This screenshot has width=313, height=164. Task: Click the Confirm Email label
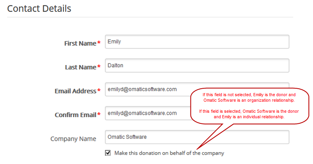pyautogui.click(x=75, y=115)
